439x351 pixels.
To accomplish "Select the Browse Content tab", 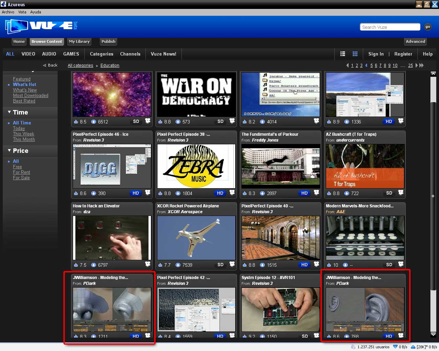I will [47, 41].
